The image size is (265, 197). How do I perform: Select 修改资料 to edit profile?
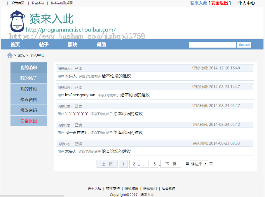pos(29,99)
